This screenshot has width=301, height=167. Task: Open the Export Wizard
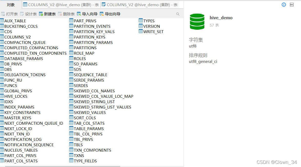[110, 14]
